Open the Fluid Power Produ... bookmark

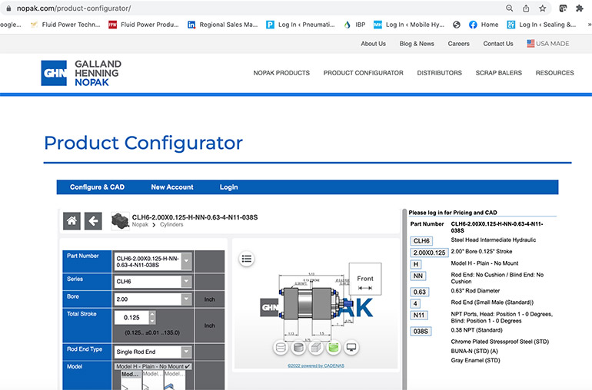tap(144, 25)
